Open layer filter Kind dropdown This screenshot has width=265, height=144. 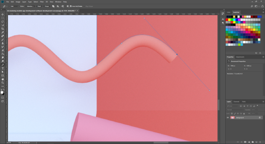(232, 106)
